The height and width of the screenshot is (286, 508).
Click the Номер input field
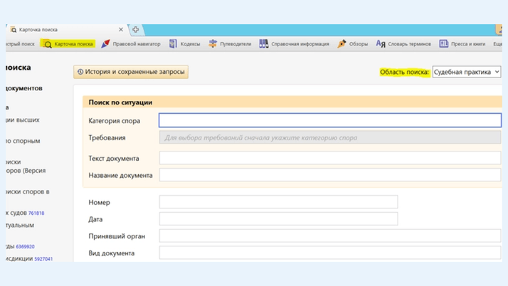pos(278,202)
